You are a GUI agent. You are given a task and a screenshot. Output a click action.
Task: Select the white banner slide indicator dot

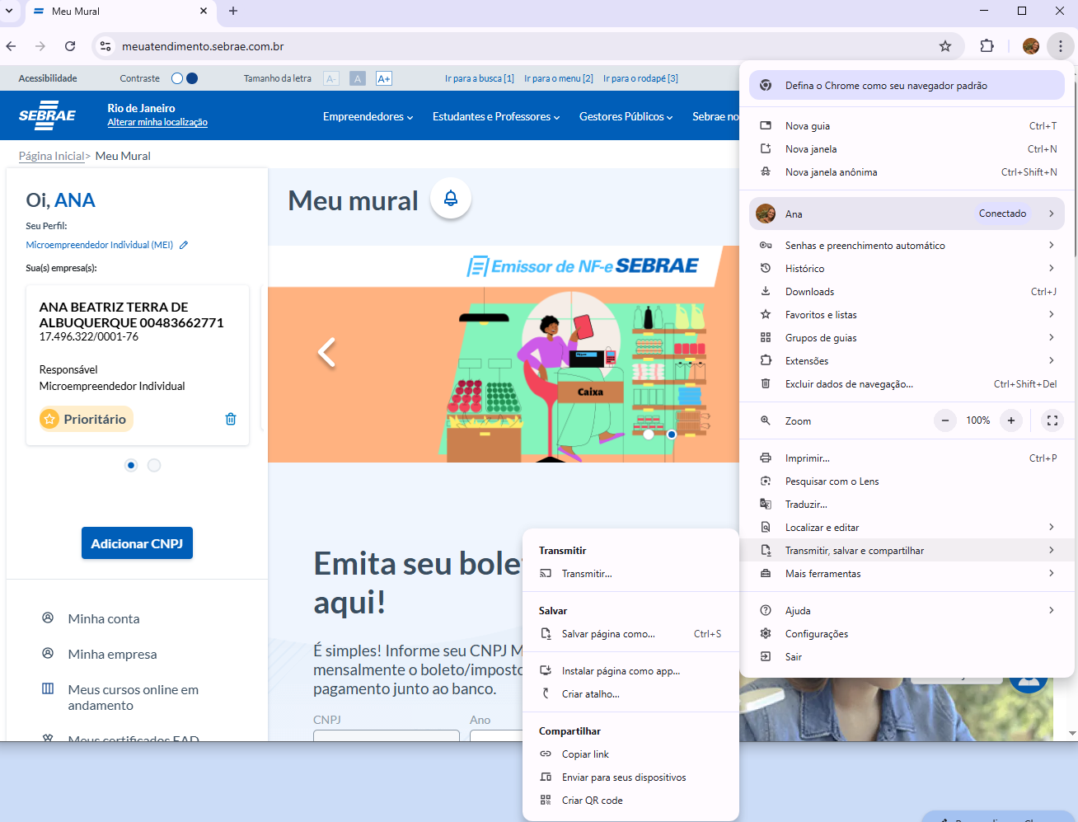tap(649, 434)
